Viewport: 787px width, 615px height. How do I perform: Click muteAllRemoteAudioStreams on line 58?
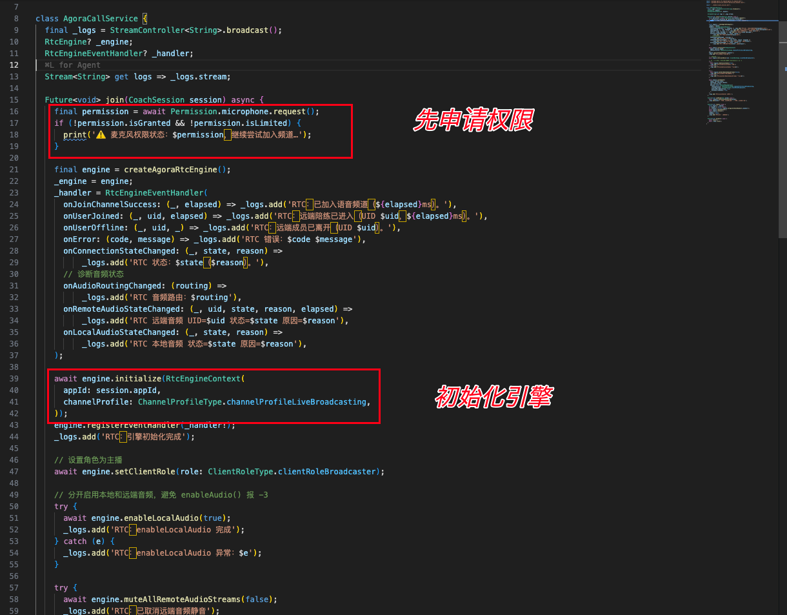pyautogui.click(x=183, y=600)
